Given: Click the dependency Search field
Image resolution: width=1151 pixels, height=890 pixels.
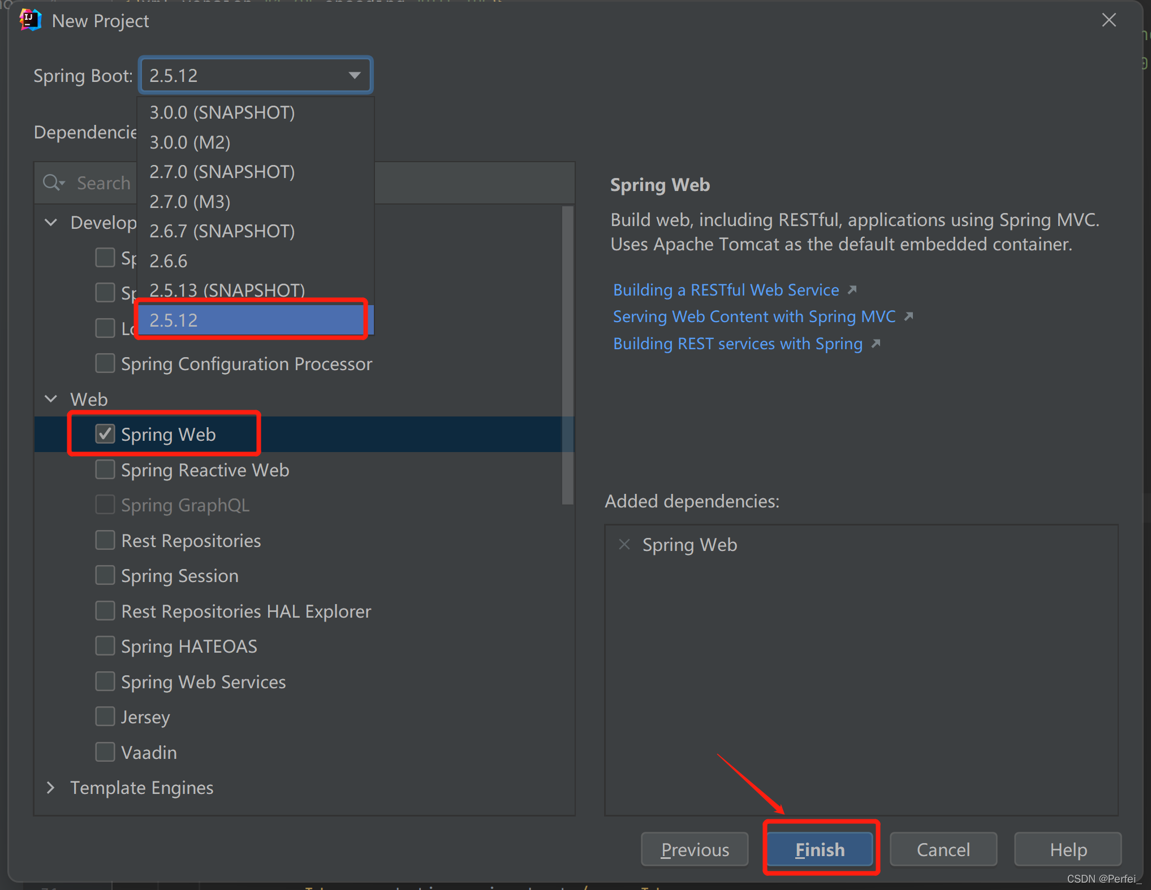Looking at the screenshot, I should point(104,183).
